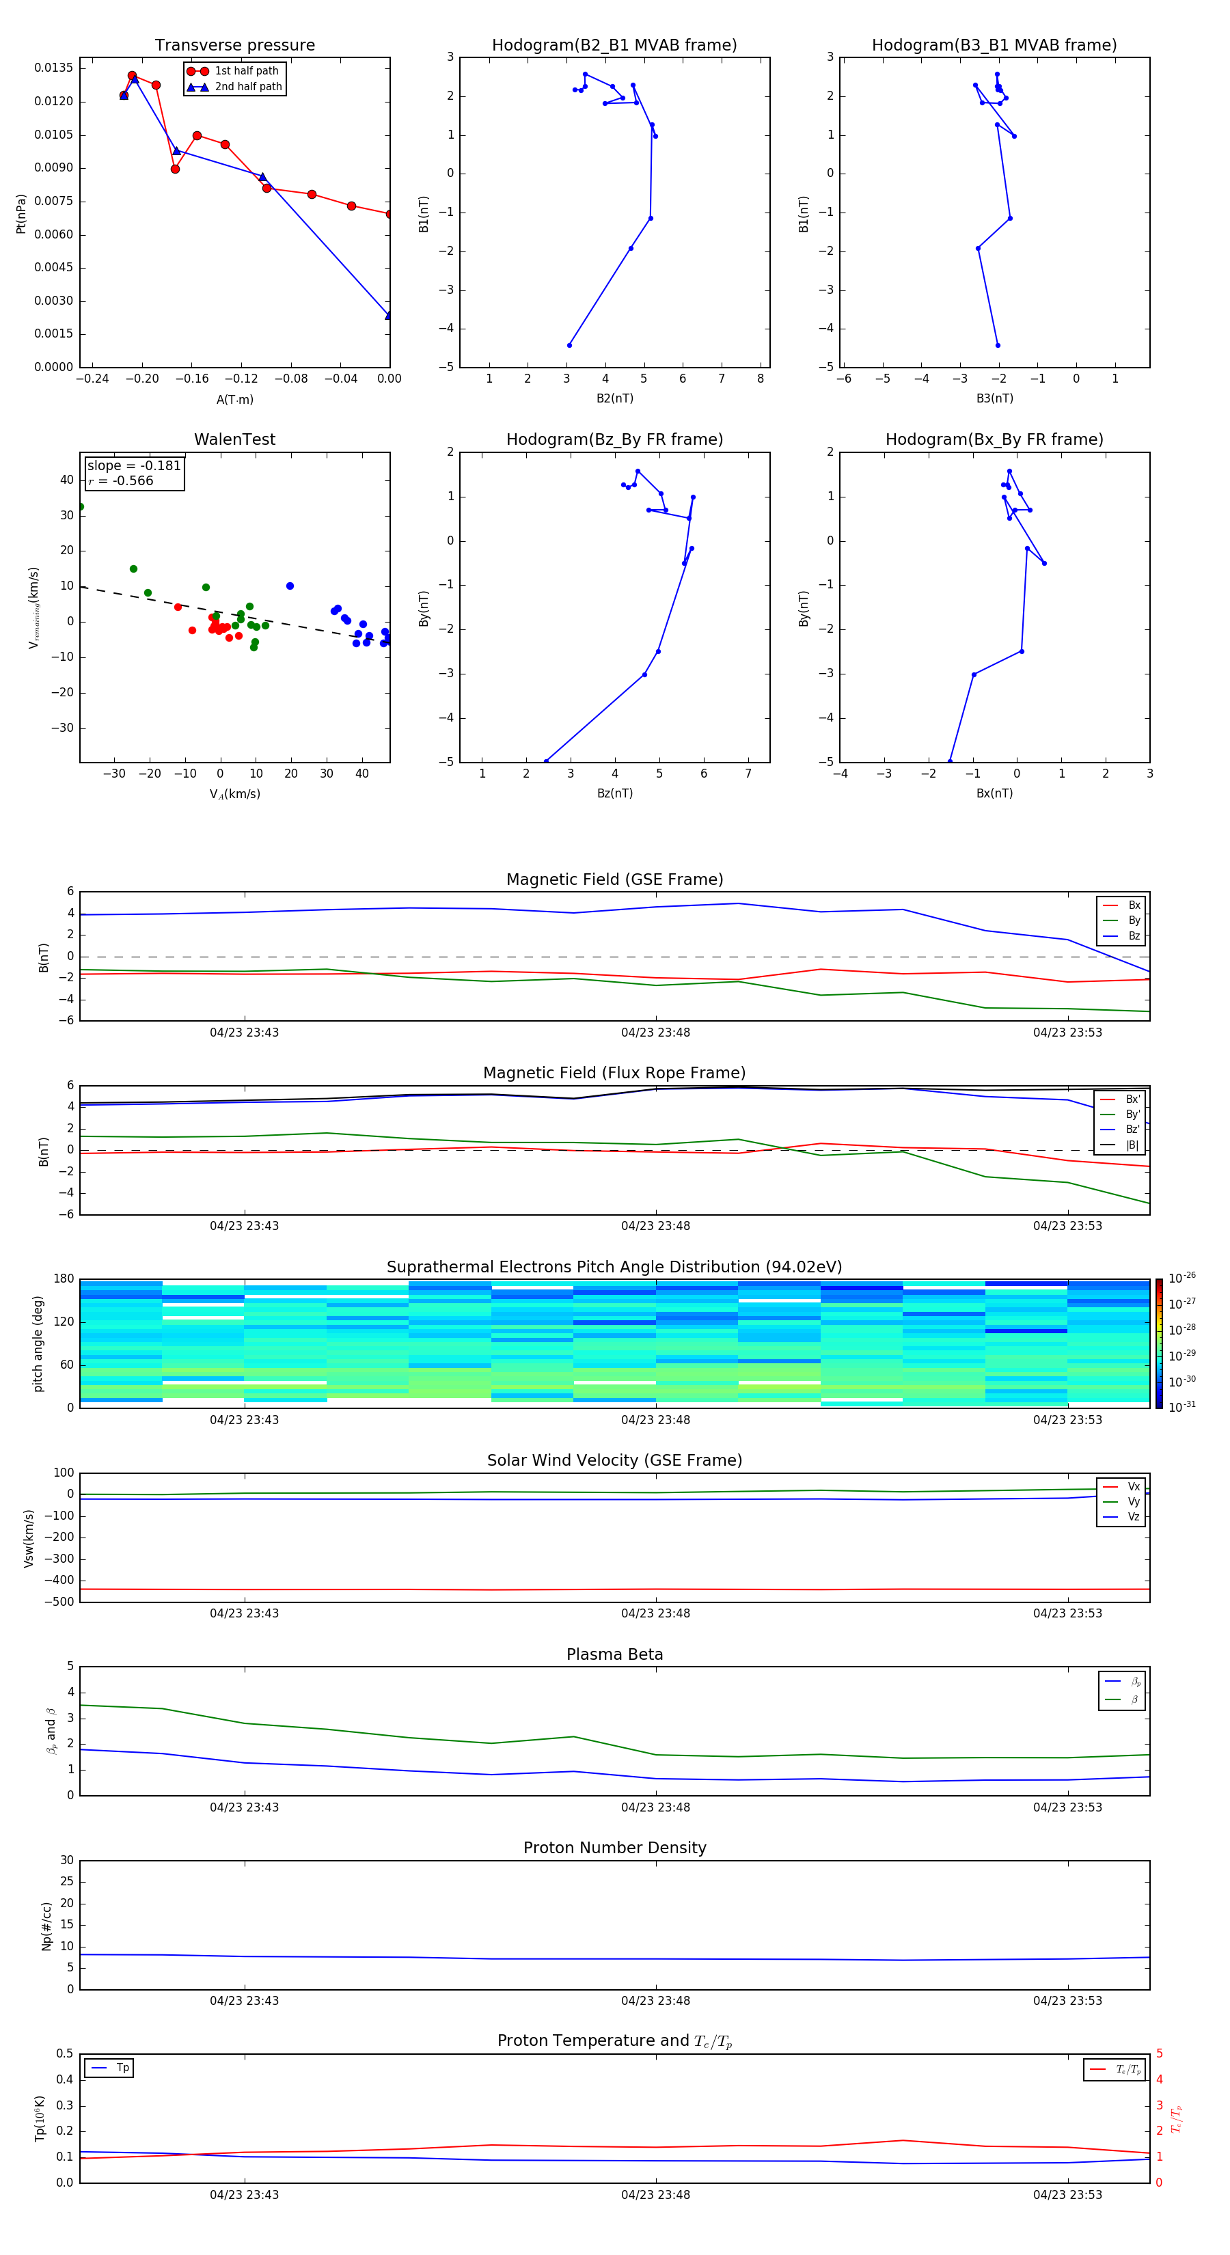The image size is (1230, 2255).
Task: Click the 'Magnetic Field (Flux Rope Frame)' title
Action: coord(614,1074)
